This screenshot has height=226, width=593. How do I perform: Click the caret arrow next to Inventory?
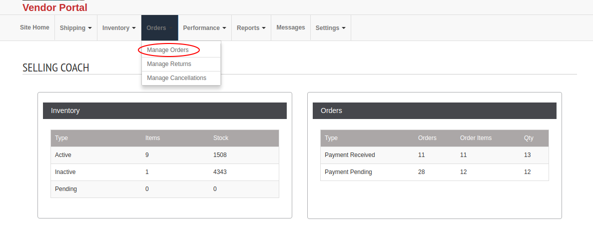pos(134,28)
